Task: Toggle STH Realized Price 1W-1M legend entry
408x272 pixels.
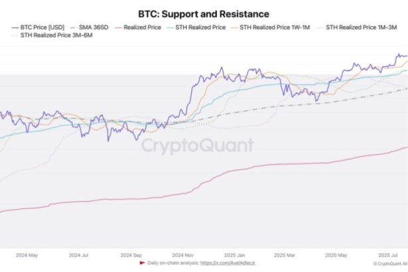Action: click(269, 27)
